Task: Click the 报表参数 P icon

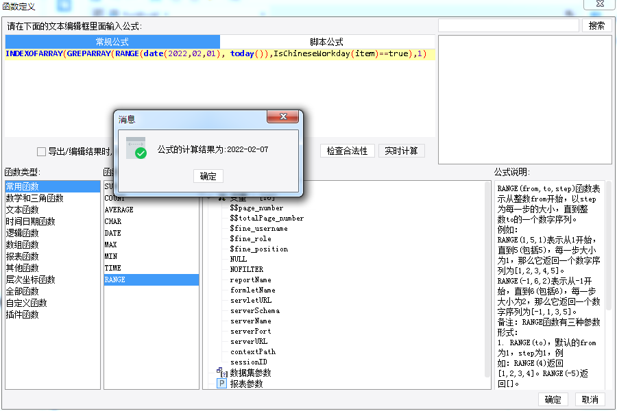Action: [x=222, y=384]
